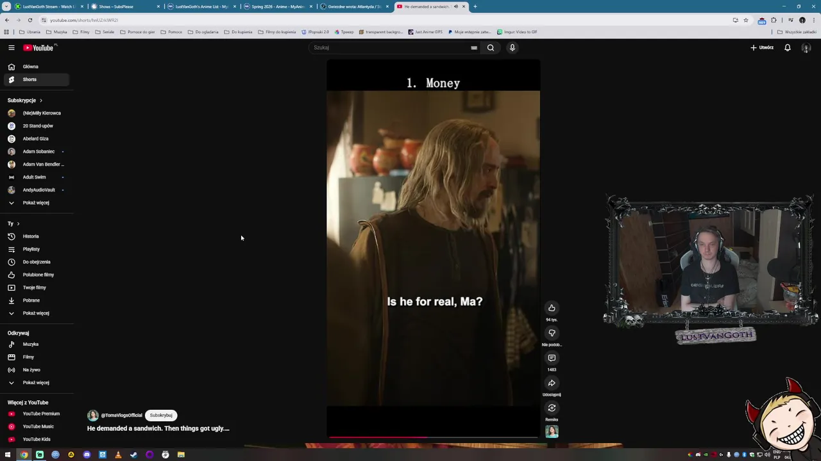Open Steam from the taskbar
The height and width of the screenshot is (461, 821).
pyautogui.click(x=133, y=455)
